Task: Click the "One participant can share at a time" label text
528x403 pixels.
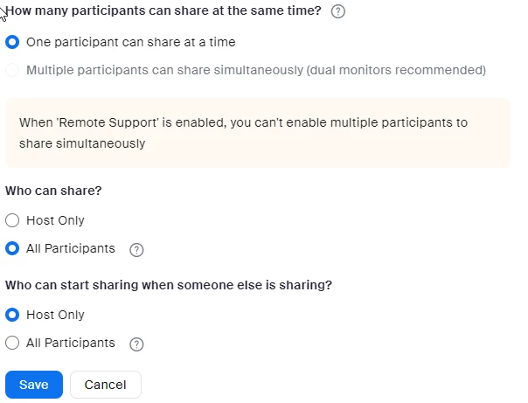Action: point(130,42)
